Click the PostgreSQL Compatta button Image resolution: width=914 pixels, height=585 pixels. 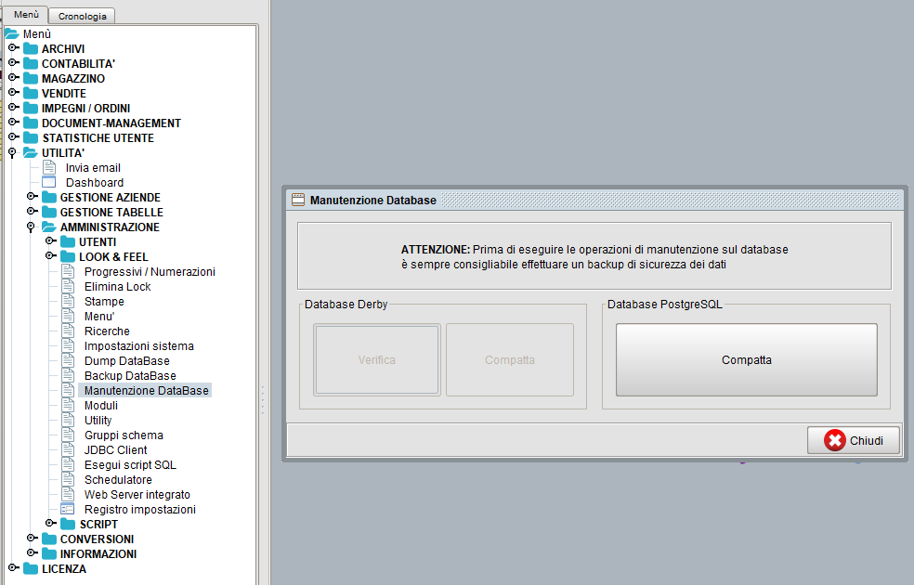pyautogui.click(x=746, y=360)
